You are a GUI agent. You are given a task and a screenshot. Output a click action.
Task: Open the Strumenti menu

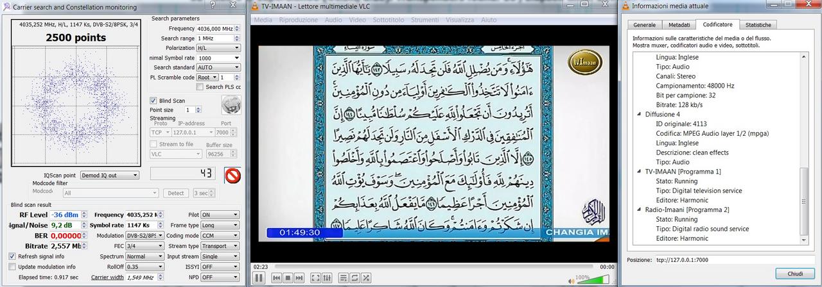coord(424,20)
